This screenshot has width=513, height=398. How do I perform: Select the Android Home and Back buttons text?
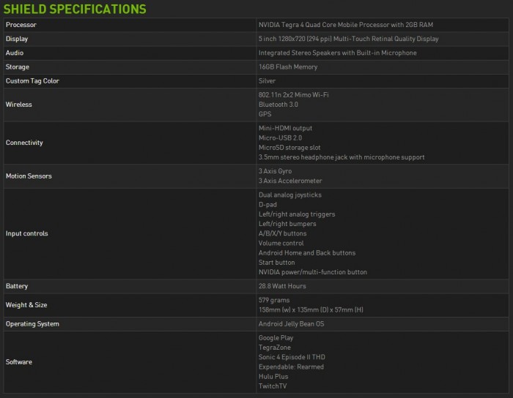pos(307,253)
